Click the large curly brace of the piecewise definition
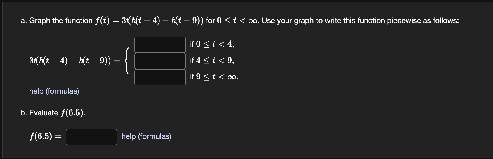The image size is (493, 159). (127, 61)
